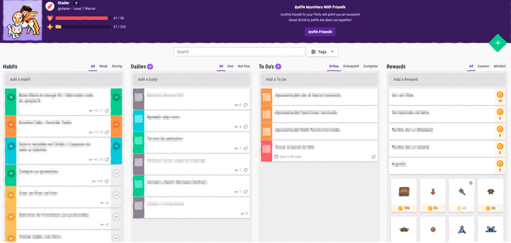
Task: Click the Stader avatar picture
Action: pyautogui.click(x=22, y=20)
